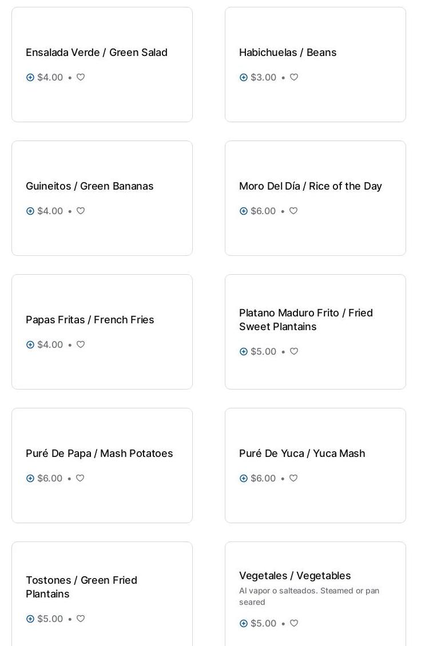The height and width of the screenshot is (646, 429).
Task: Tap plus icon for Moro Del Día
Action: click(244, 211)
